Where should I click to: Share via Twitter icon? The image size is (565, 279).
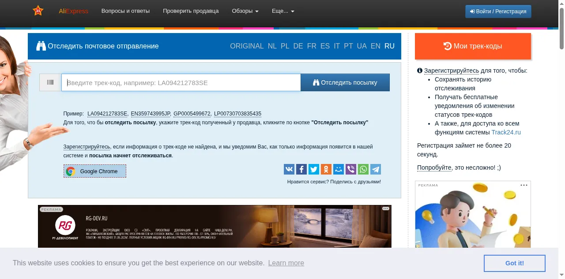click(314, 169)
